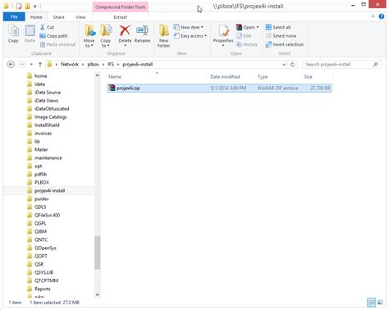Open the Extract tab
Image resolution: width=389 pixels, height=310 pixels.
[121, 17]
